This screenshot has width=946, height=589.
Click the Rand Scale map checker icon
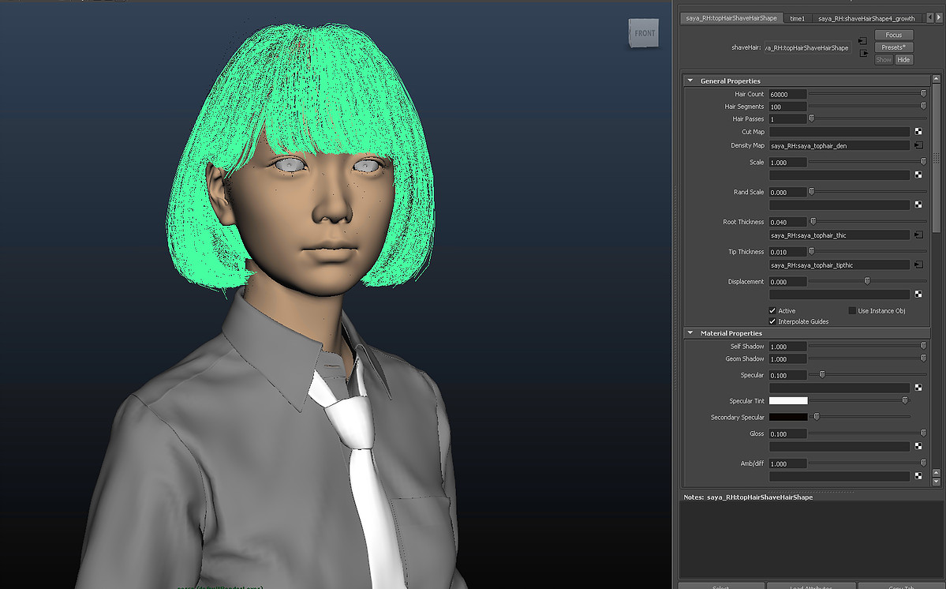[x=918, y=204]
